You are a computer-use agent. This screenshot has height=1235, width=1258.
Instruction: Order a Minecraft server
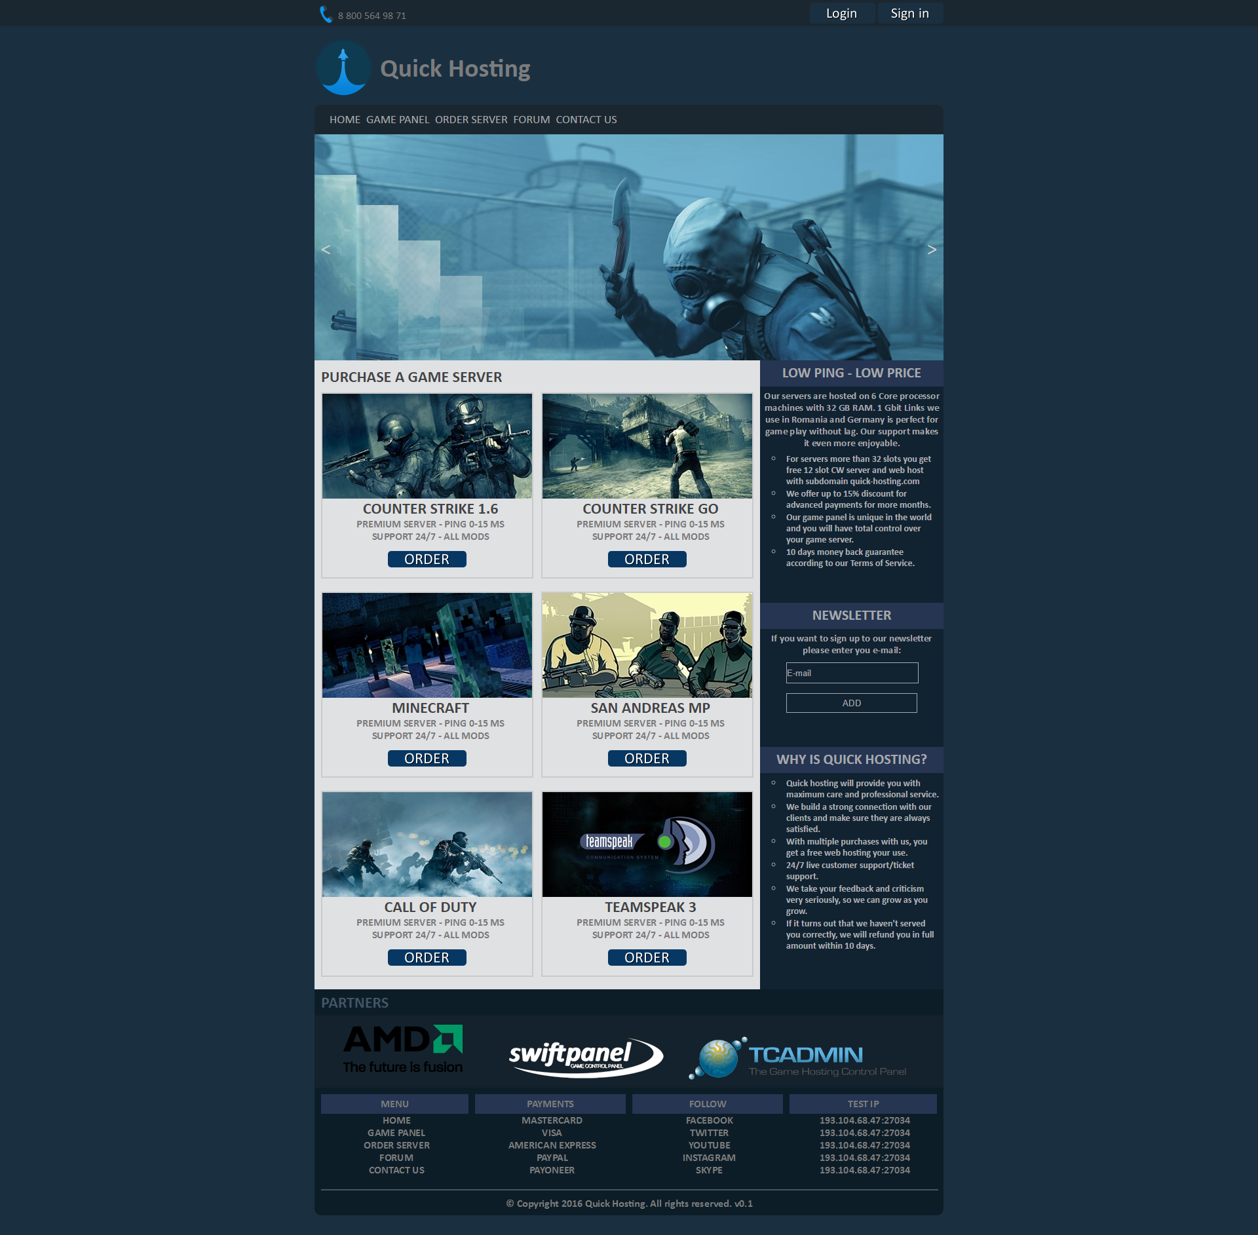pyautogui.click(x=427, y=758)
